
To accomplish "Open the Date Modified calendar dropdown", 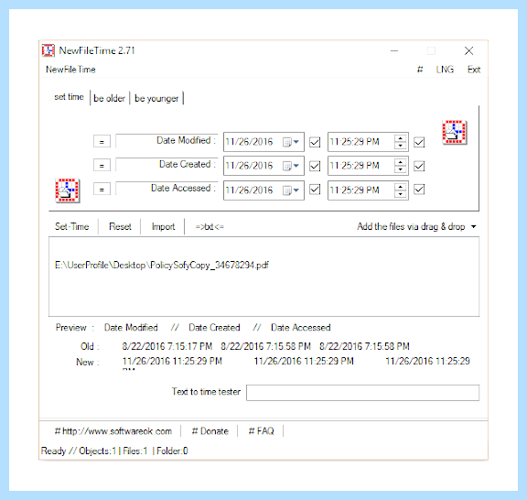I will tap(291, 142).
